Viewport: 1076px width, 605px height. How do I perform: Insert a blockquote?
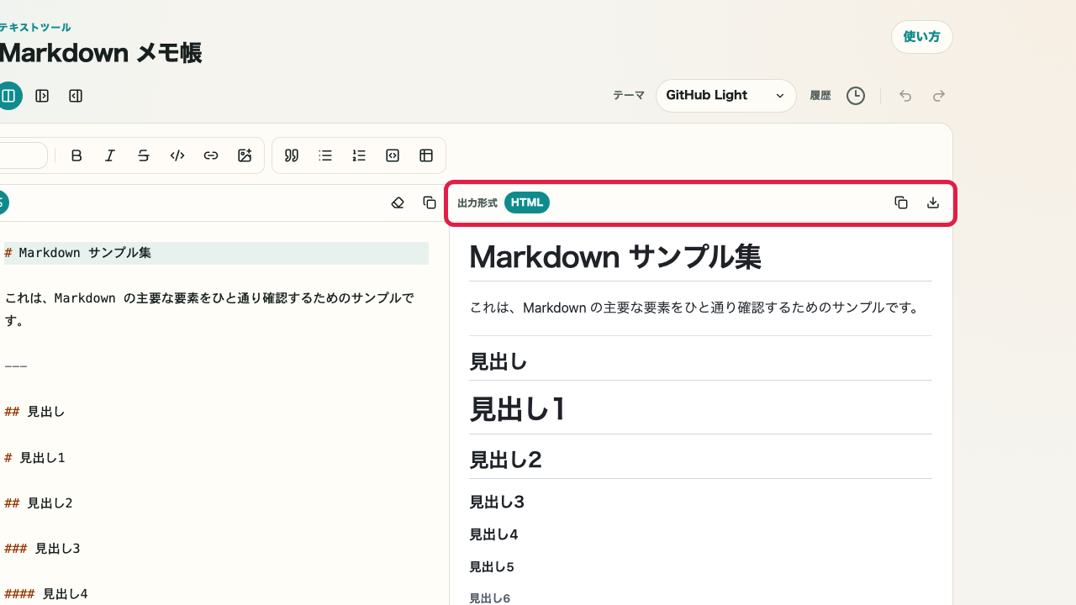click(x=292, y=155)
